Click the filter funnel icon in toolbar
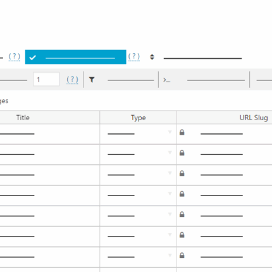272x272 pixels. click(x=92, y=80)
